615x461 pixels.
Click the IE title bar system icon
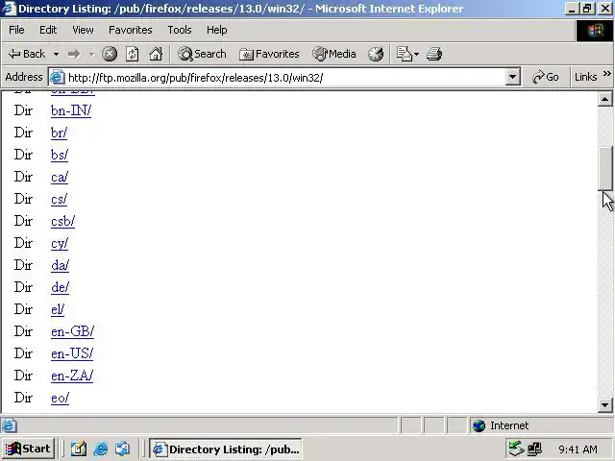10,9
